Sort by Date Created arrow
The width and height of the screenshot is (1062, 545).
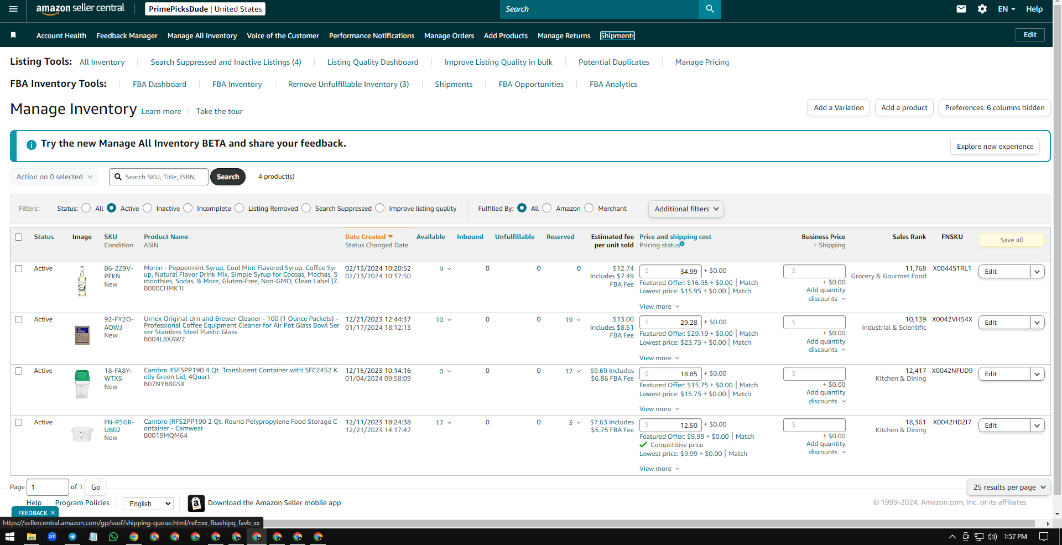point(391,237)
